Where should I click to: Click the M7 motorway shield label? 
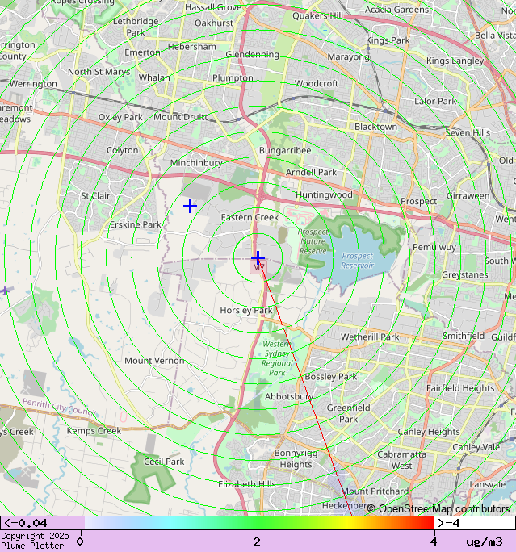258,267
